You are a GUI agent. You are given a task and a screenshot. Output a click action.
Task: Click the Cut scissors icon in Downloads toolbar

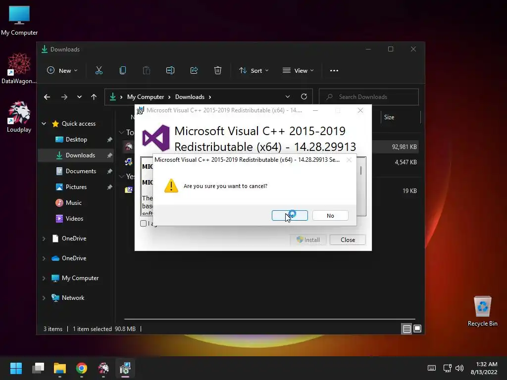99,70
